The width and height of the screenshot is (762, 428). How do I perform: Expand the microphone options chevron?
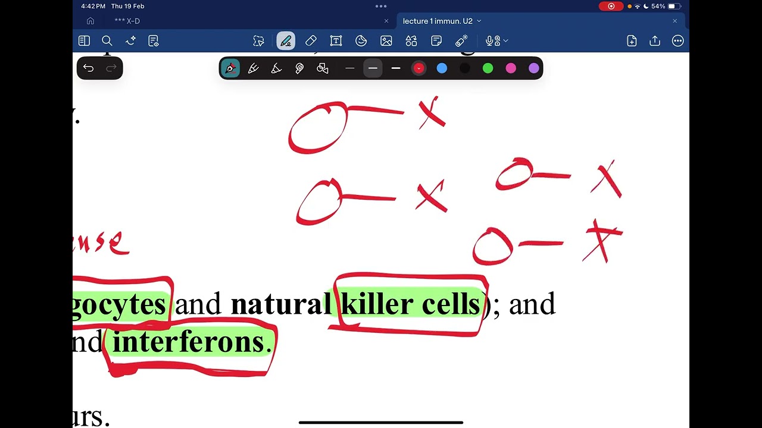click(x=505, y=41)
